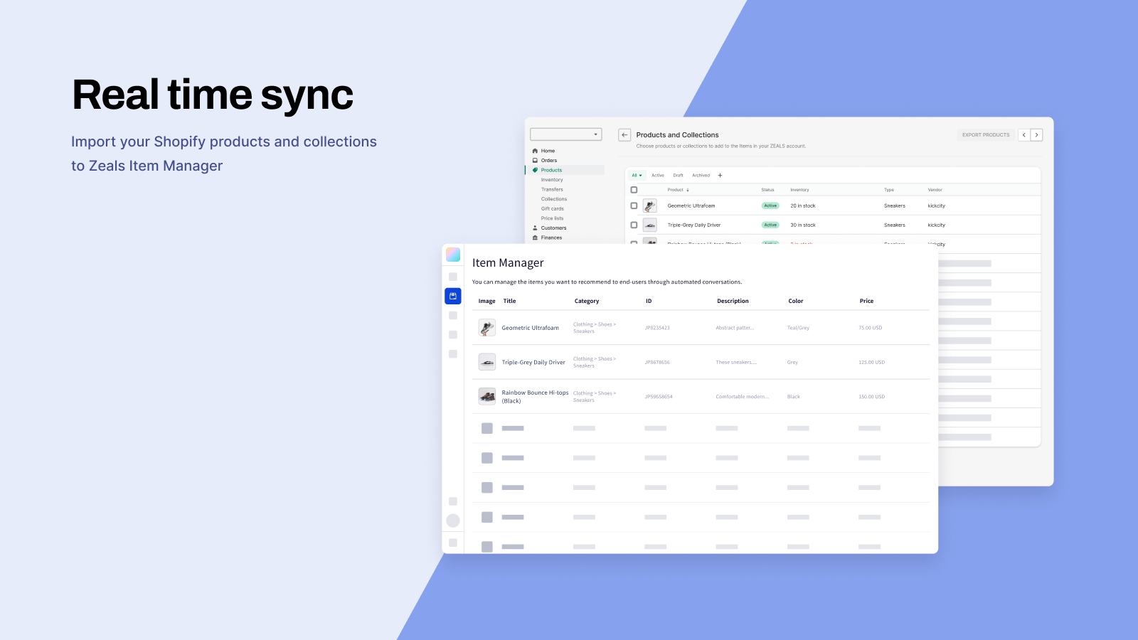Click the '30 in stock' inventory cell
The width and height of the screenshot is (1138, 640).
coord(803,225)
